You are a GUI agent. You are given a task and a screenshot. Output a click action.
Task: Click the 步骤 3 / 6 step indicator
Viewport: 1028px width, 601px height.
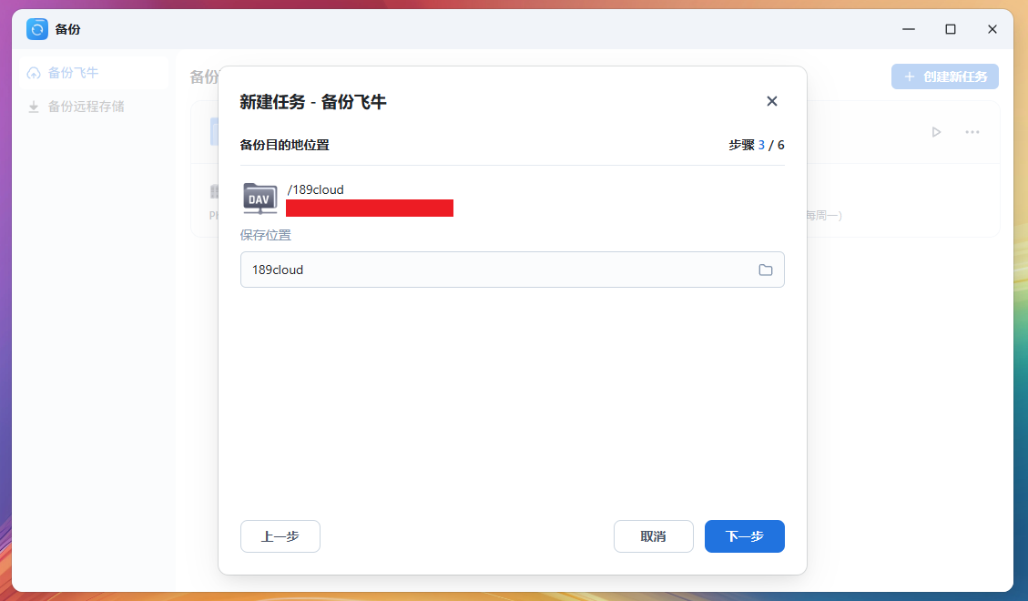coord(756,145)
